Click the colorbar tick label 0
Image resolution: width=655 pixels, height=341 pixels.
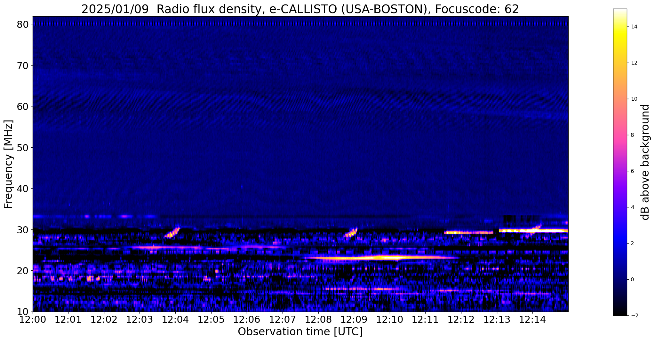632,280
